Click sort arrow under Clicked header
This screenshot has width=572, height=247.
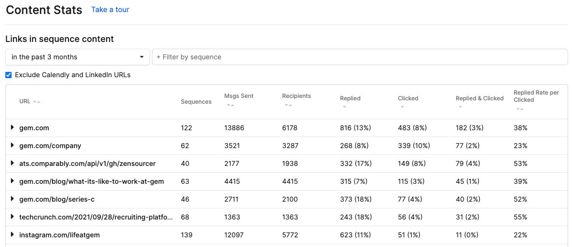click(402, 107)
